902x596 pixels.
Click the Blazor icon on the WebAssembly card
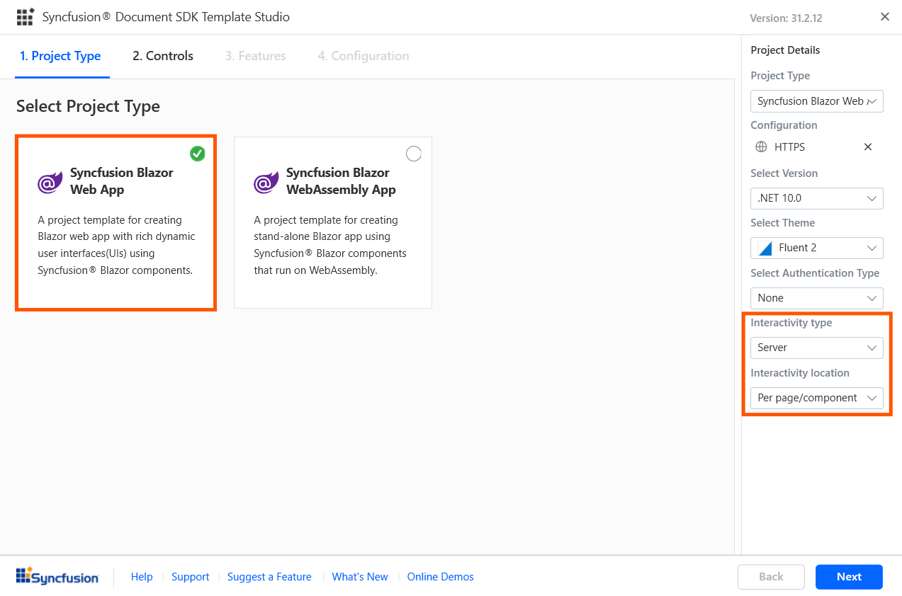pyautogui.click(x=265, y=182)
